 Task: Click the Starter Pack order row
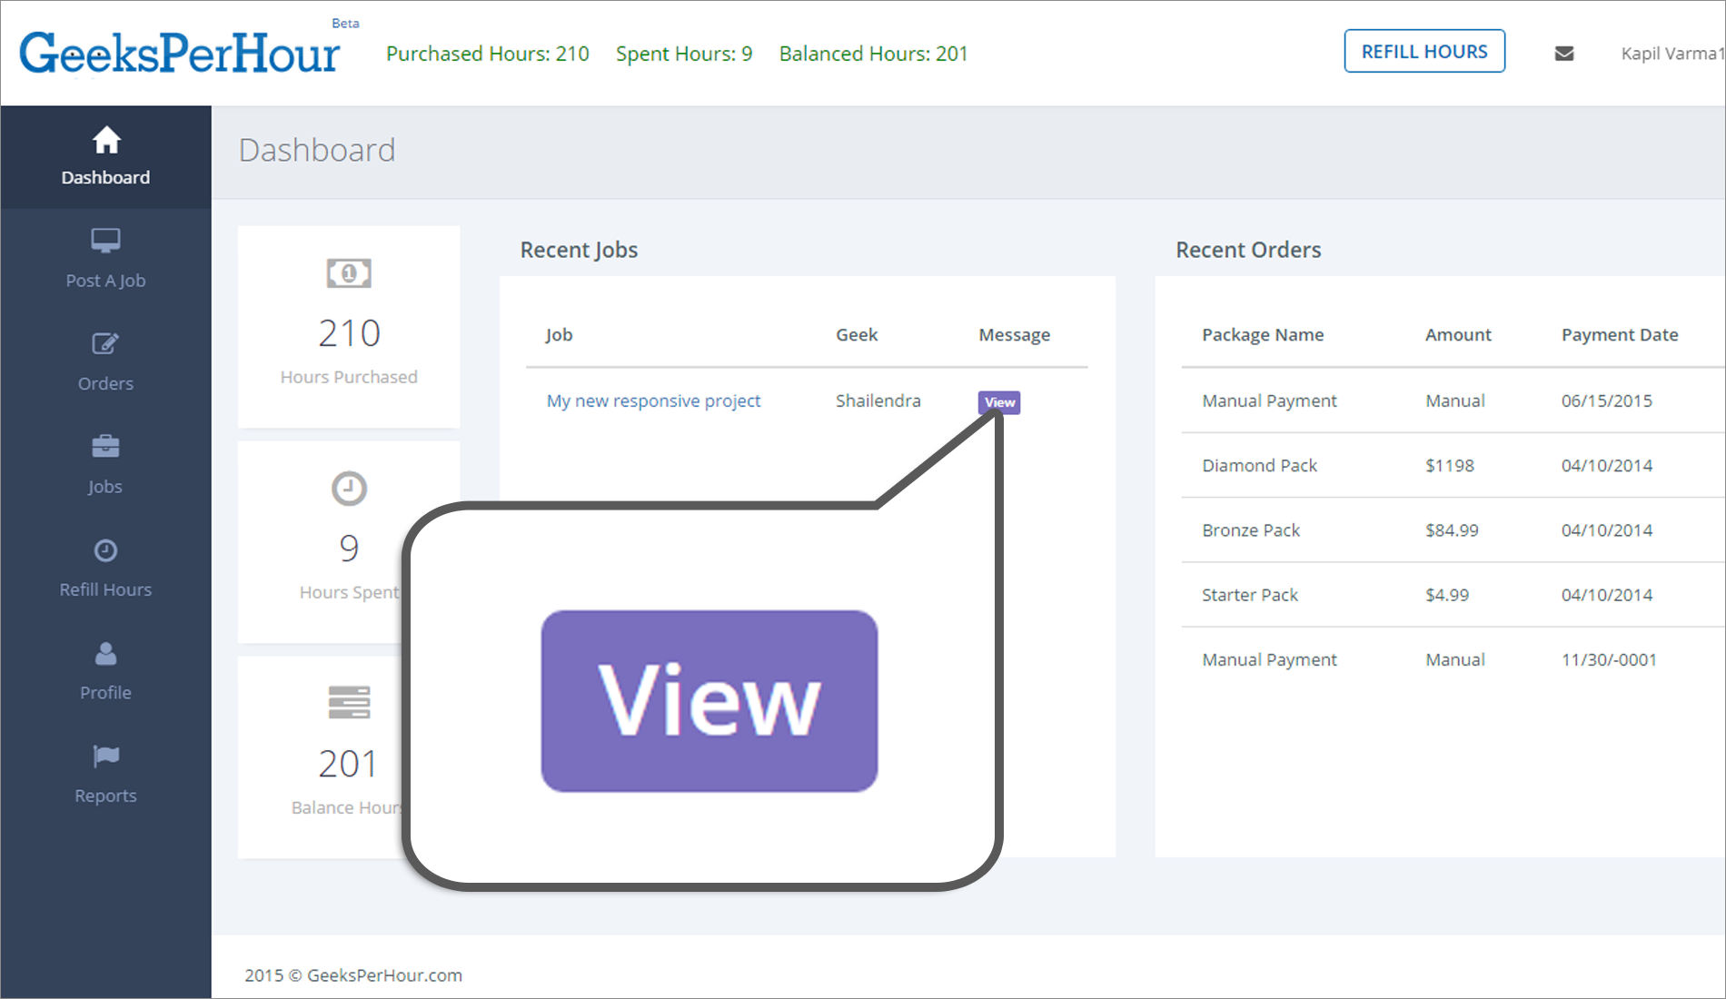click(x=1453, y=595)
